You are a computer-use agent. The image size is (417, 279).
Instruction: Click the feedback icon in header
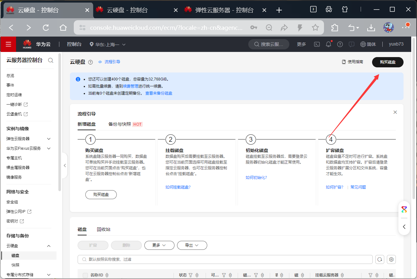(352, 44)
